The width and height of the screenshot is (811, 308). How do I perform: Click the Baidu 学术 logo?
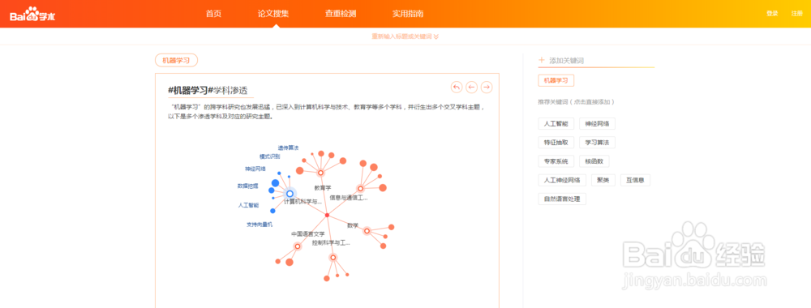pyautogui.click(x=32, y=15)
